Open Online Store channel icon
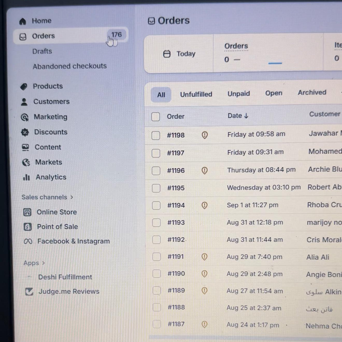Screen dimensions: 342x342 click(27, 212)
